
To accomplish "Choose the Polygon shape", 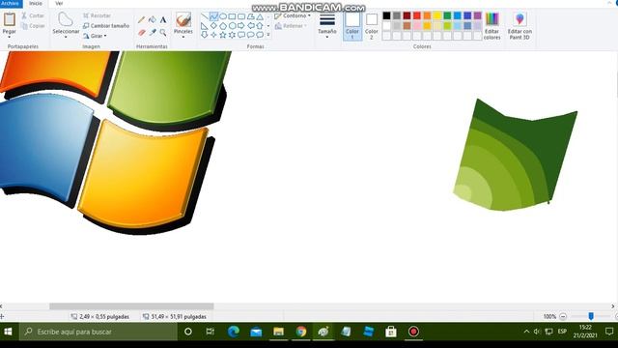I will tap(251, 16).
